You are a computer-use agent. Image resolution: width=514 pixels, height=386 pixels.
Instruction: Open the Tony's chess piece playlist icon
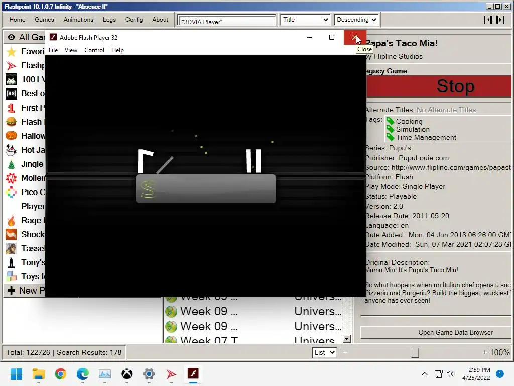click(x=11, y=262)
